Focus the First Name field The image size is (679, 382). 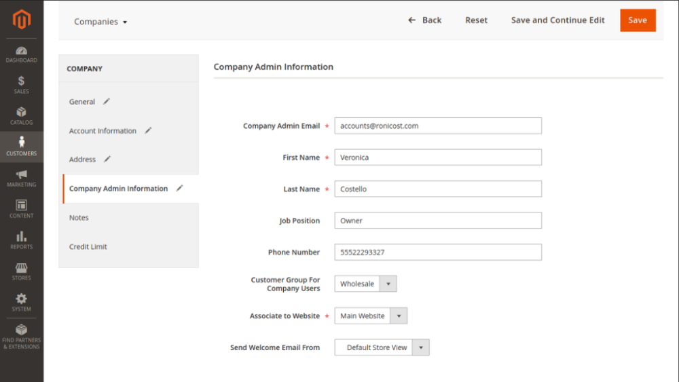click(x=438, y=157)
